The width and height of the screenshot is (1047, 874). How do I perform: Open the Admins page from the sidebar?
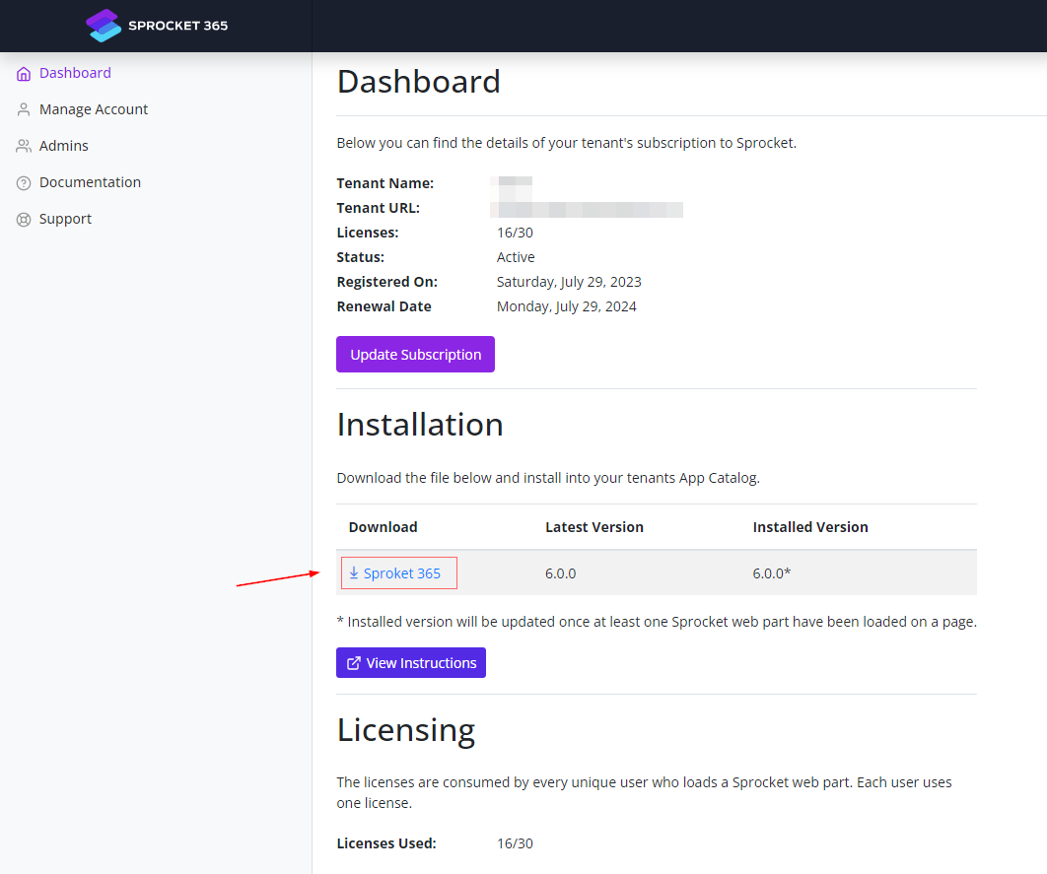64,146
